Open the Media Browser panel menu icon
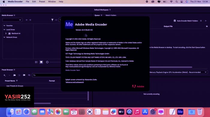This screenshot has height=117, width=210. [14, 15]
